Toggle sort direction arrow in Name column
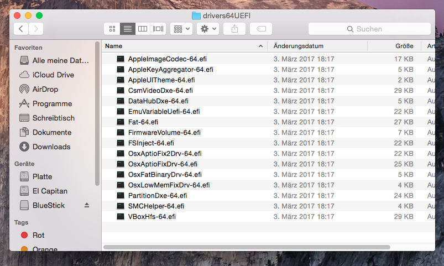 (260, 46)
